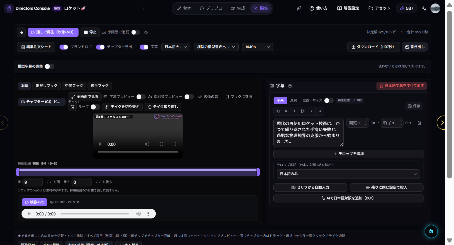The width and height of the screenshot is (454, 245).
Task: Click the audio player seek bar
Action: 95,214
